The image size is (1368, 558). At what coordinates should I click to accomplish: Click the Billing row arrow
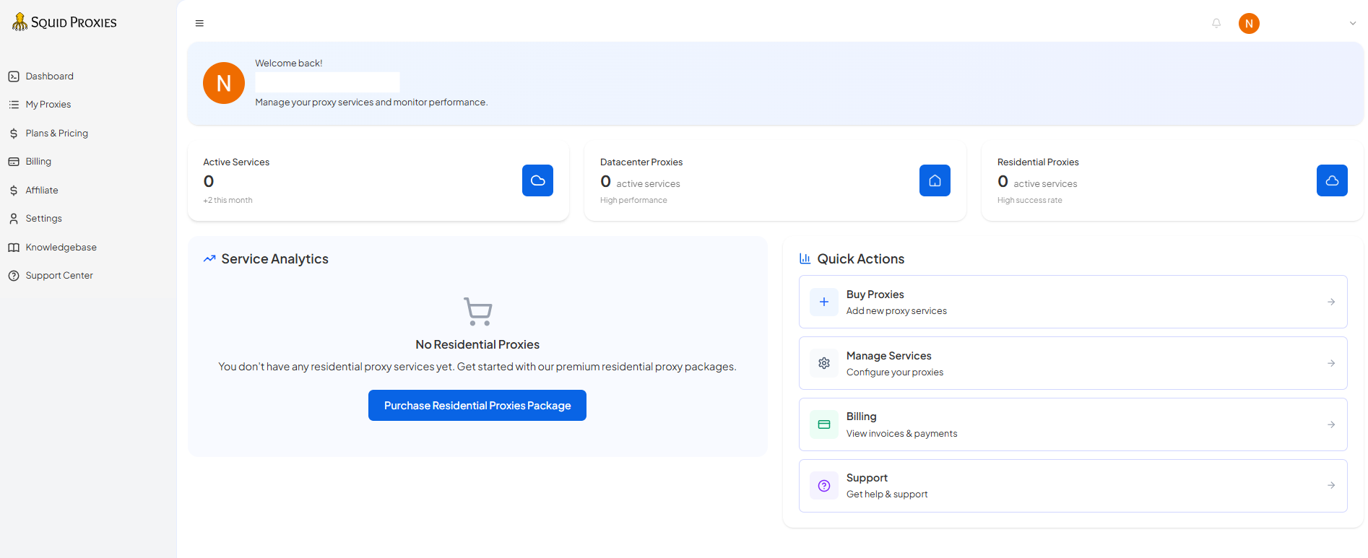[1331, 424]
